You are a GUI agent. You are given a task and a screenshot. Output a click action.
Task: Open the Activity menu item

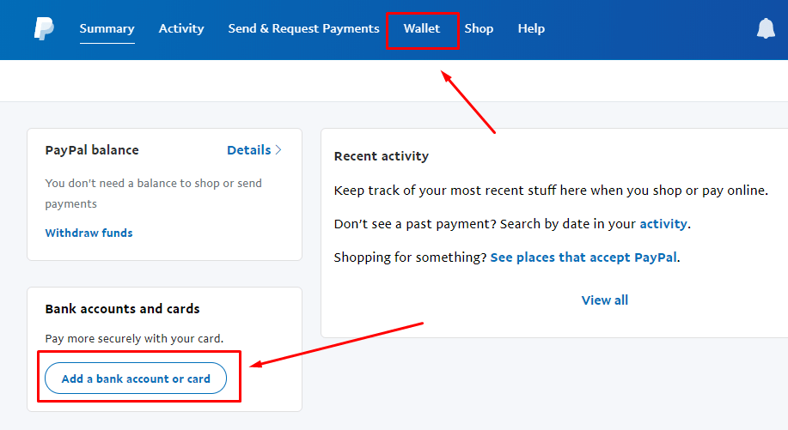point(181,28)
